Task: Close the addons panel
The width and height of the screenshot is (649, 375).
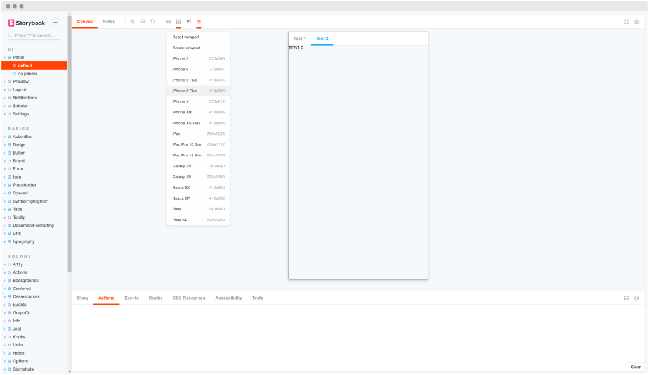Action: click(636, 298)
